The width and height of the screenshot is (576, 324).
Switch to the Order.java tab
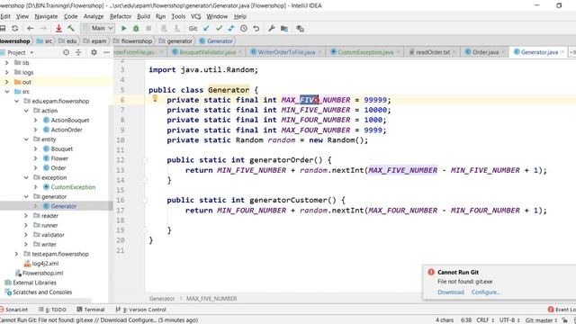tap(485, 52)
